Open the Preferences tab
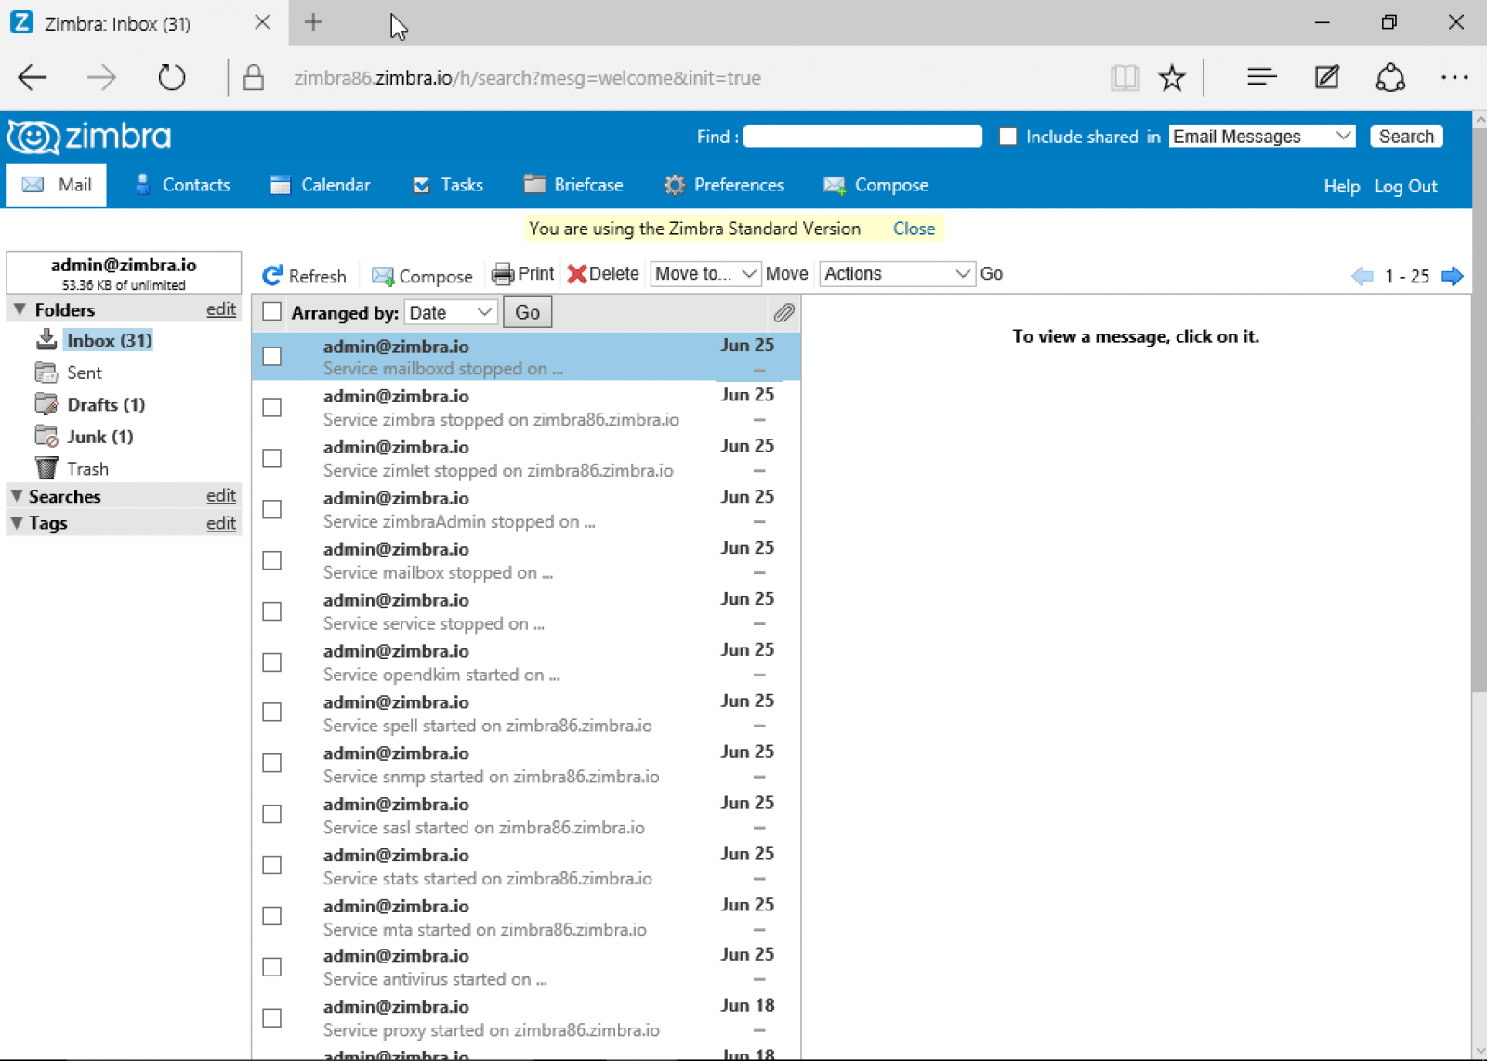1487x1061 pixels. [724, 185]
